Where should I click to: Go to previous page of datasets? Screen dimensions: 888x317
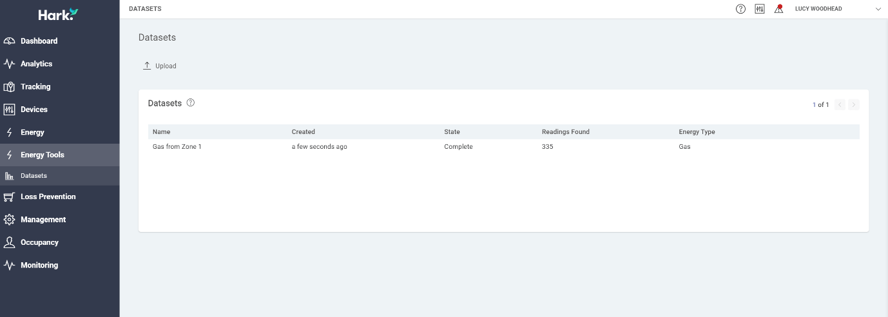[840, 104]
